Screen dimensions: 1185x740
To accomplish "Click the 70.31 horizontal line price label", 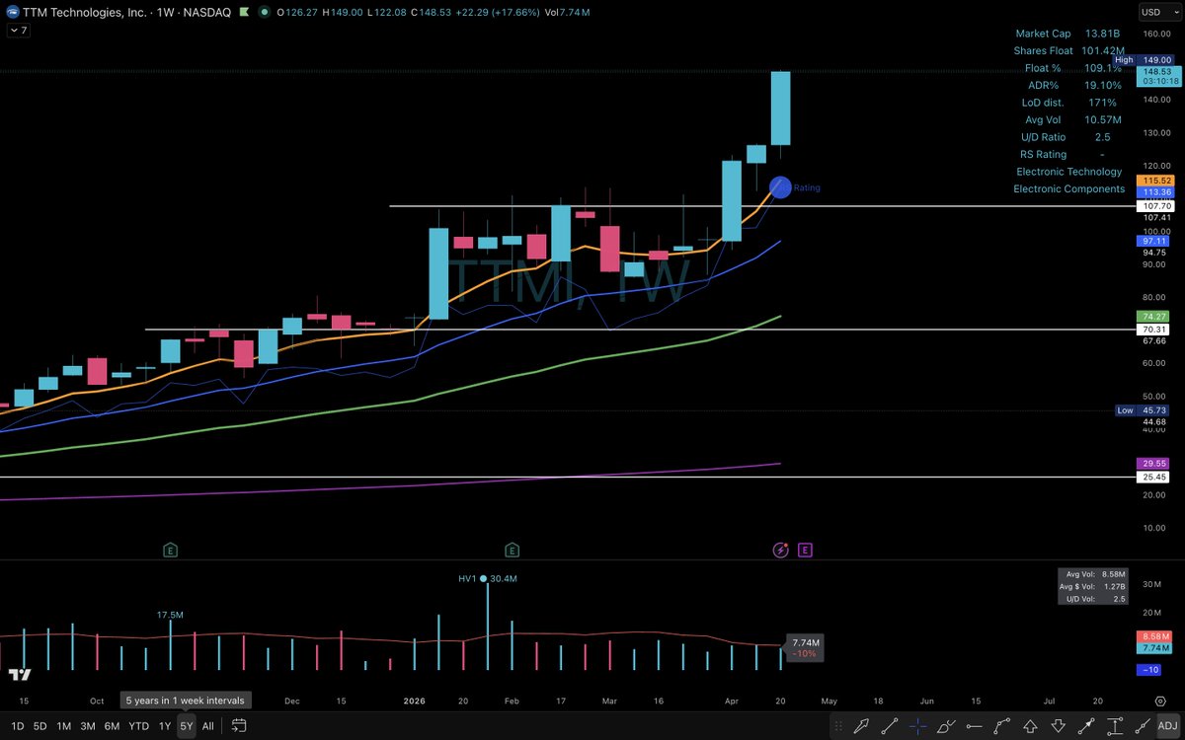I will [1153, 330].
